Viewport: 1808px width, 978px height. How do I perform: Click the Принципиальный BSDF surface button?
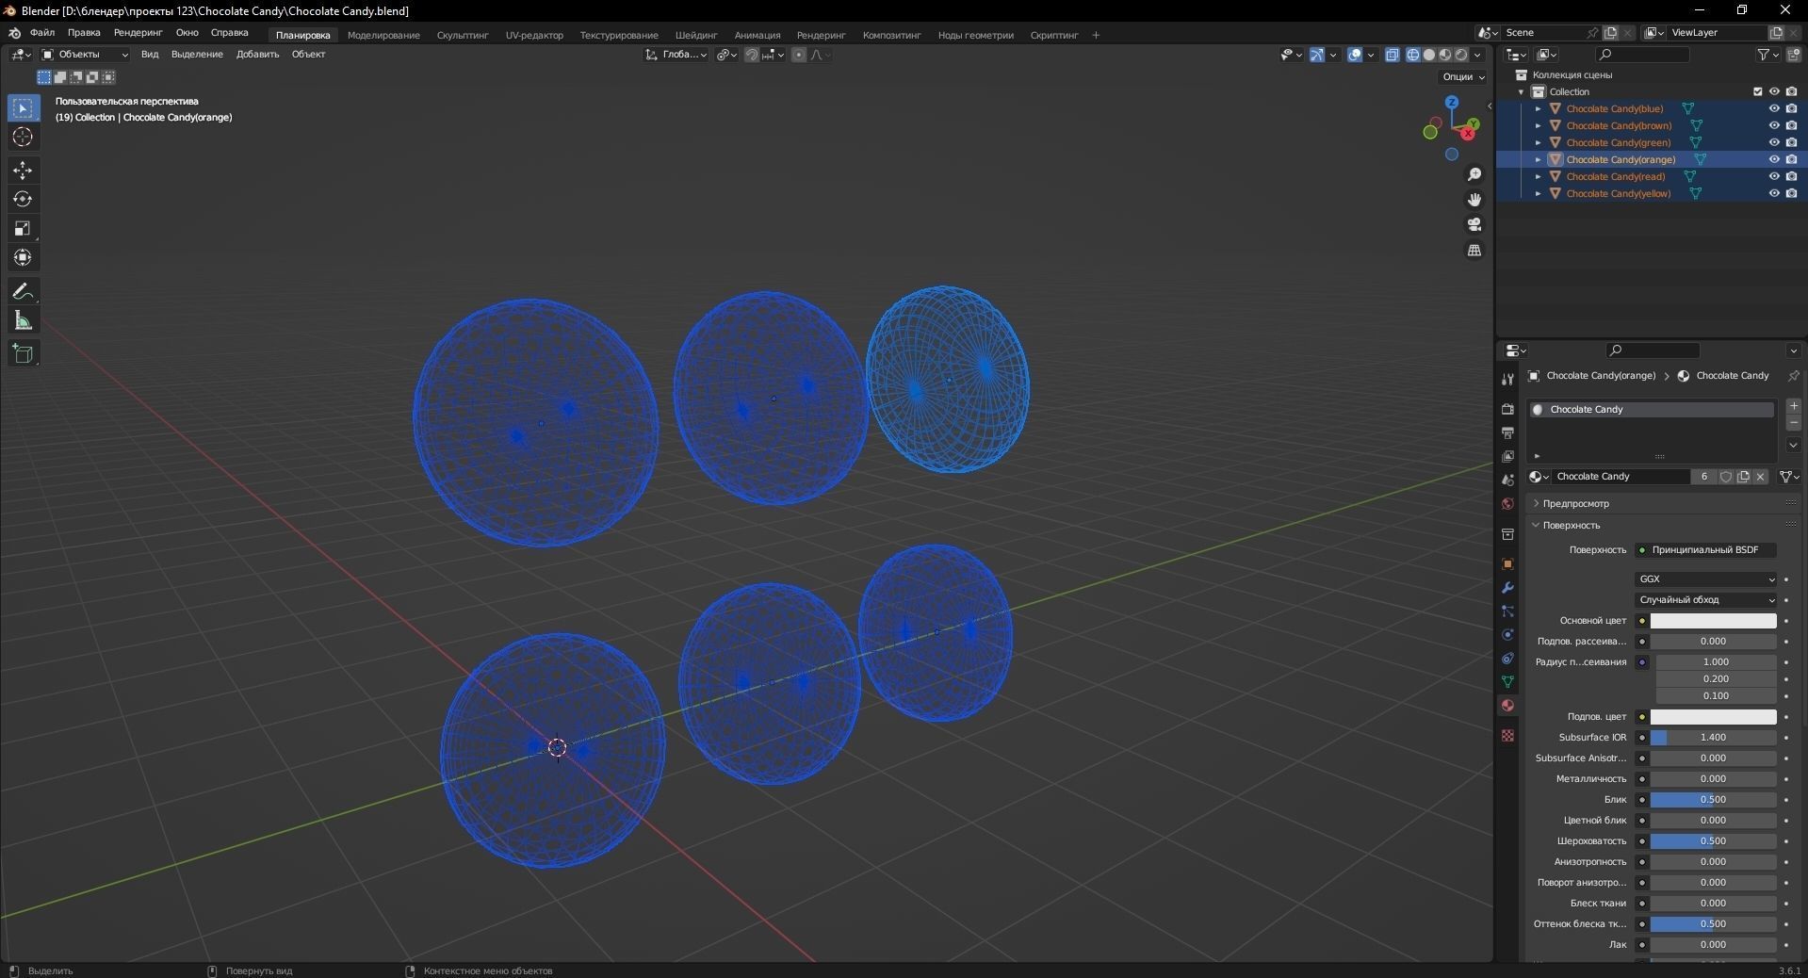pyautogui.click(x=1705, y=550)
